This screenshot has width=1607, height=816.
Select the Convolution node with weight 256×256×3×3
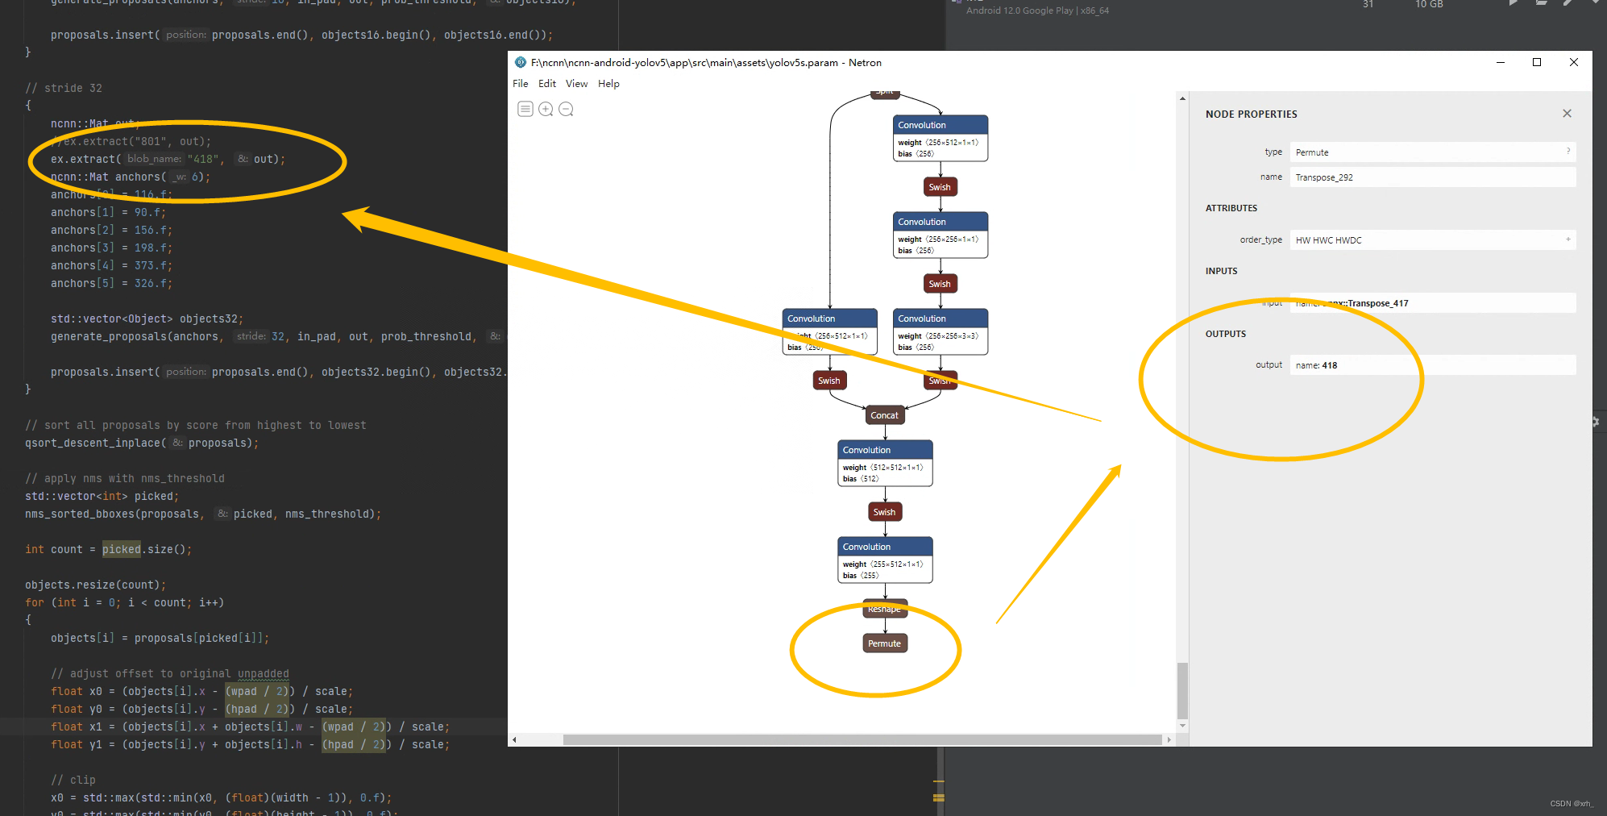click(x=940, y=331)
